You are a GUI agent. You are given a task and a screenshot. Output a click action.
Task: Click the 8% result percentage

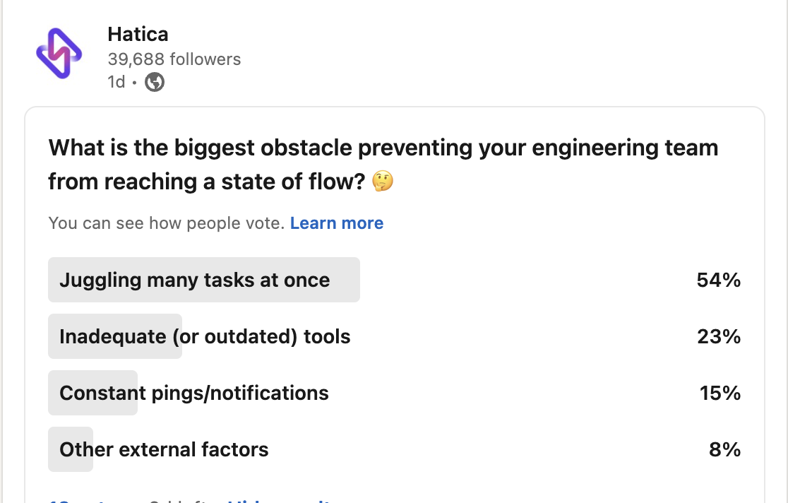(724, 449)
